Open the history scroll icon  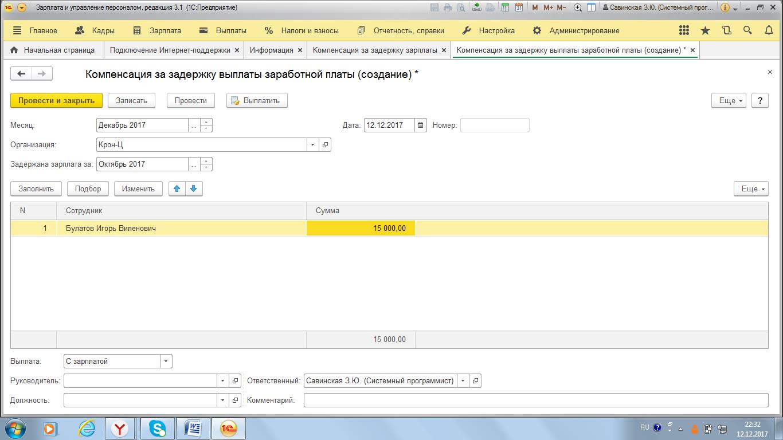(726, 31)
